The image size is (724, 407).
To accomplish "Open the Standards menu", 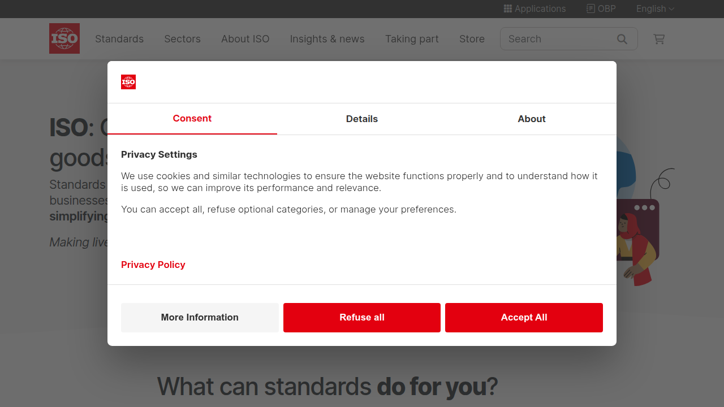I will coord(119,39).
